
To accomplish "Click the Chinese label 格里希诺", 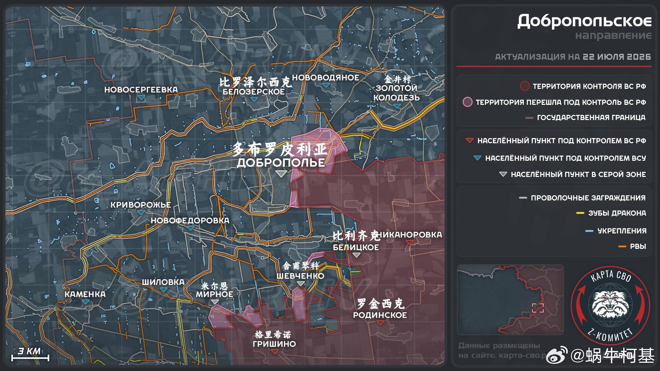I will tap(273, 334).
